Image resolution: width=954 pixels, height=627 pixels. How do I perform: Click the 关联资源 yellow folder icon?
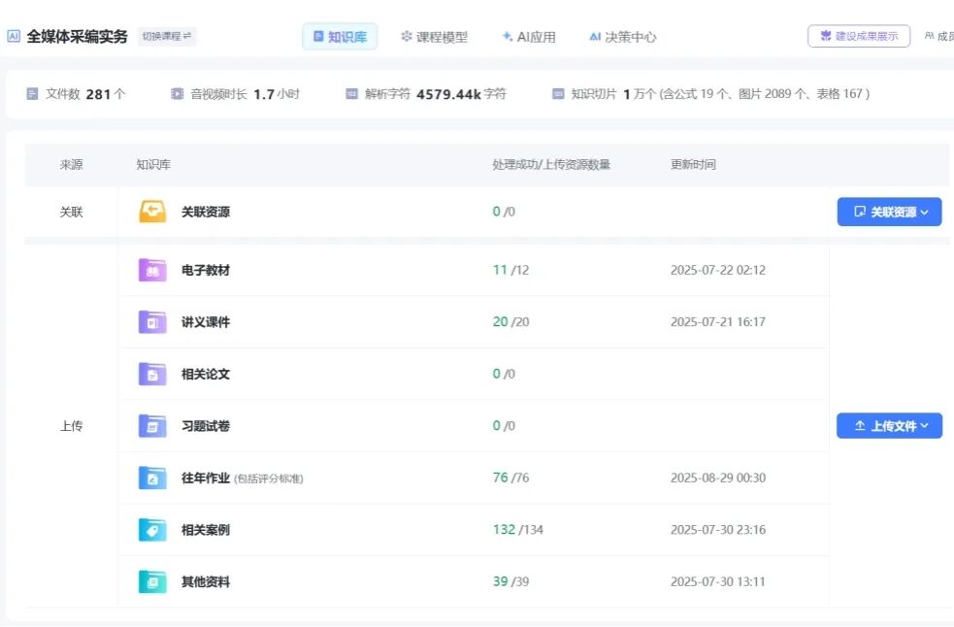[x=152, y=212]
